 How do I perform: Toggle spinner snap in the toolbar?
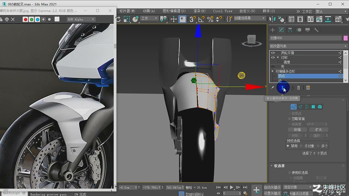(219, 19)
